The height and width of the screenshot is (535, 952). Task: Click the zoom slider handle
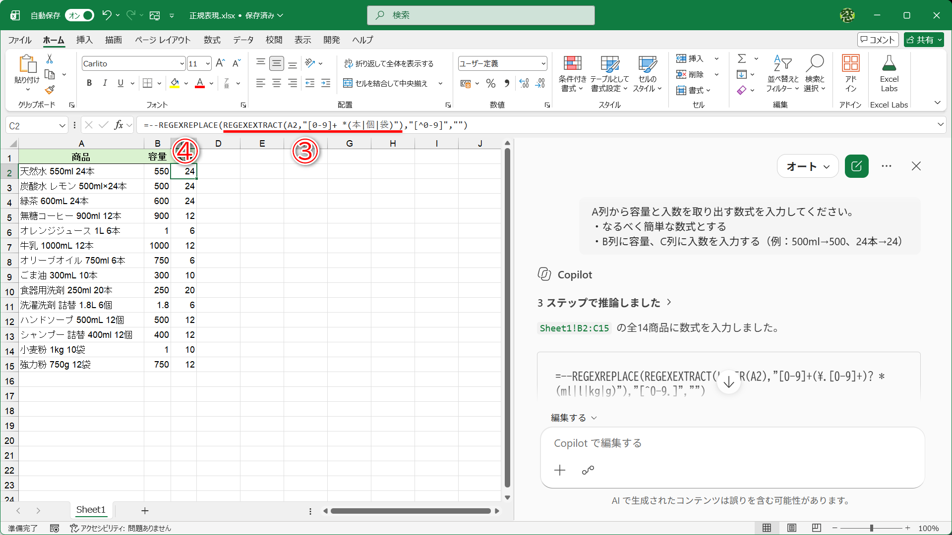(x=872, y=528)
